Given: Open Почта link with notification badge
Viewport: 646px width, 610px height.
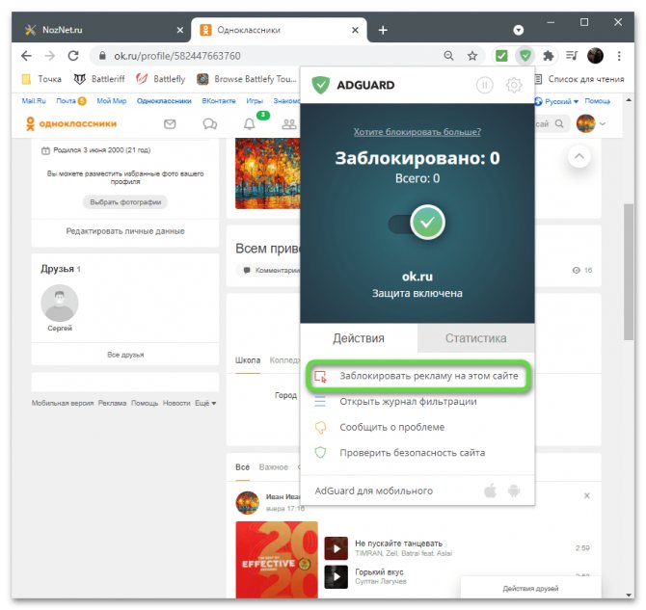Looking at the screenshot, I should [70, 101].
